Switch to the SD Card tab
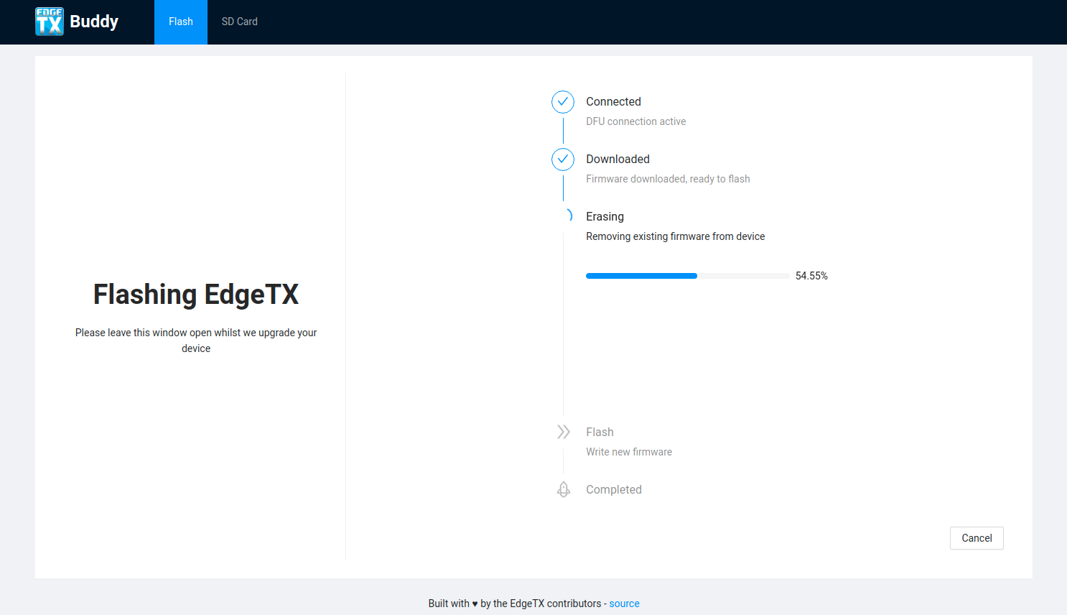1067x615 pixels. tap(240, 22)
